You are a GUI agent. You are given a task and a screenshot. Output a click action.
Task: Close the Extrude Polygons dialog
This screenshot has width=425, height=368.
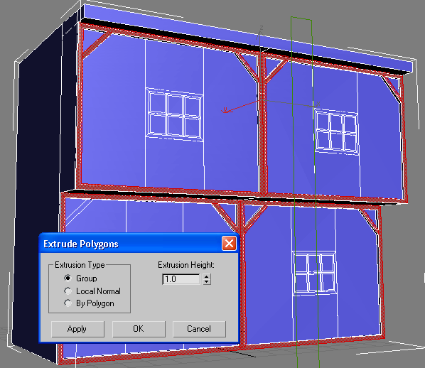pyautogui.click(x=229, y=244)
